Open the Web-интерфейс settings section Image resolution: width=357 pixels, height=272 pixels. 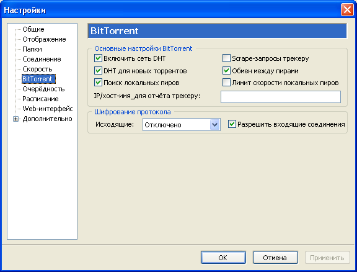pos(48,109)
